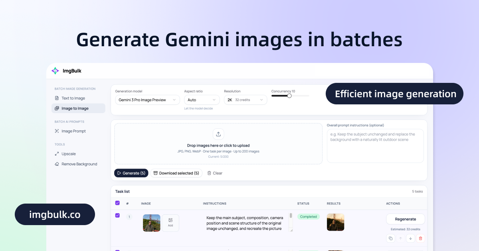Click the Remove Background eraser icon
479x251 pixels.
point(57,164)
